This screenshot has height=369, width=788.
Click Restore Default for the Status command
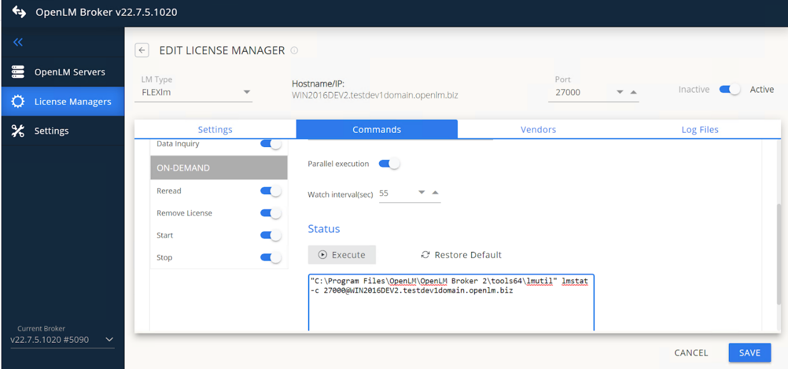pos(461,254)
